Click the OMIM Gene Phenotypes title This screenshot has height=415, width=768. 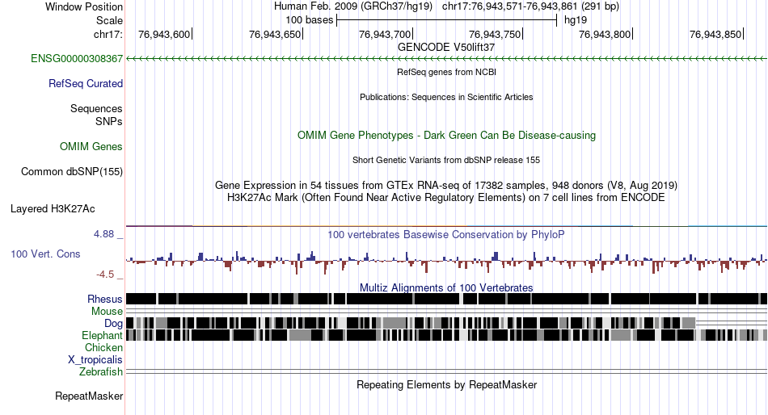(447, 136)
